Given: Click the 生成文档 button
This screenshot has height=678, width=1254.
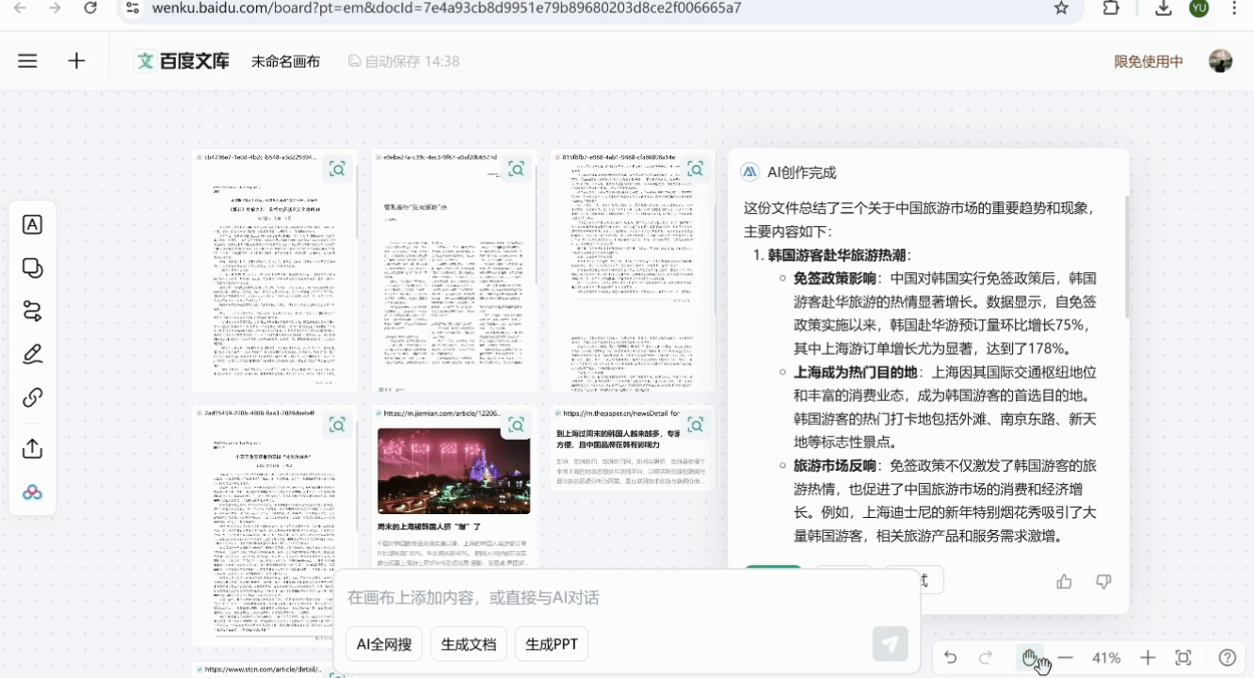Looking at the screenshot, I should click(469, 644).
